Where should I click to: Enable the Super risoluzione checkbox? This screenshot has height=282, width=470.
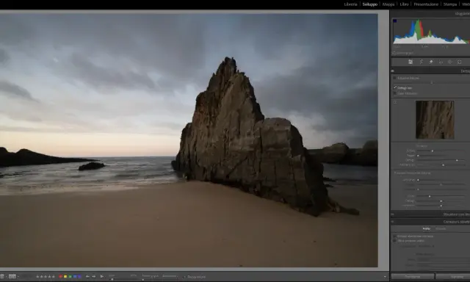click(x=395, y=93)
